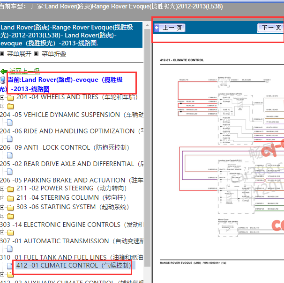This screenshot has width=284, height=283.
Task: Click the folder icon above 307 -01 AUTOMATIC TRANSMISSION
Action: [x=10, y=232]
